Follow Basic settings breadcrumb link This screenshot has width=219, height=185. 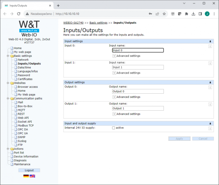click(98, 23)
